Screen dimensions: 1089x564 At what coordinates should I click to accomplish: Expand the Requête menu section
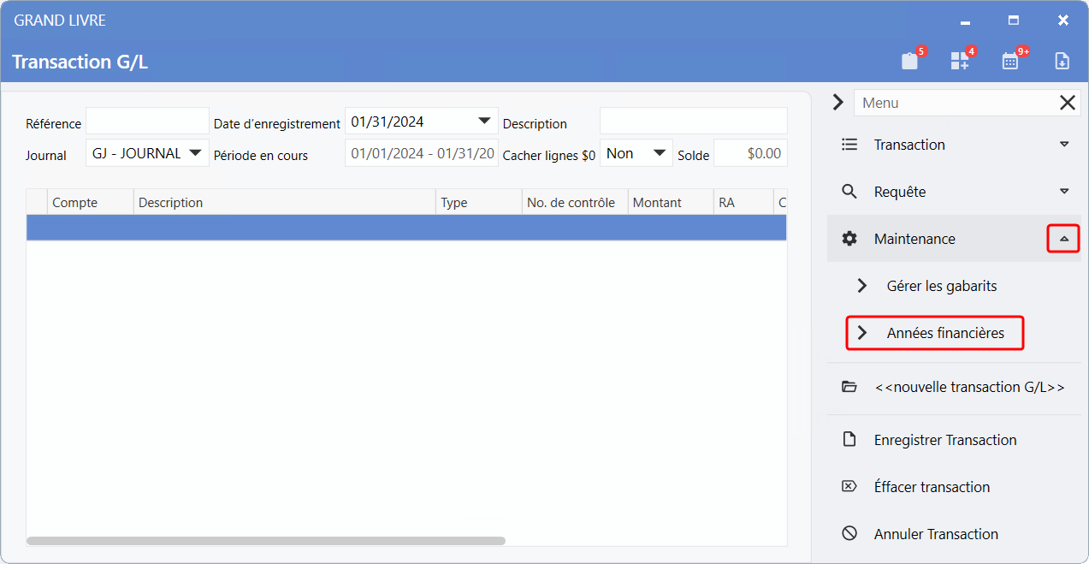click(1064, 192)
